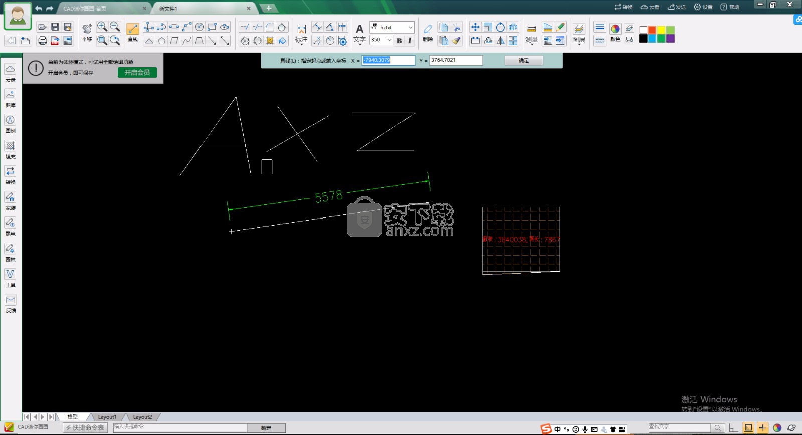Click Sogou input method tray icon
Screen dimensions: 802x435
[x=546, y=429]
